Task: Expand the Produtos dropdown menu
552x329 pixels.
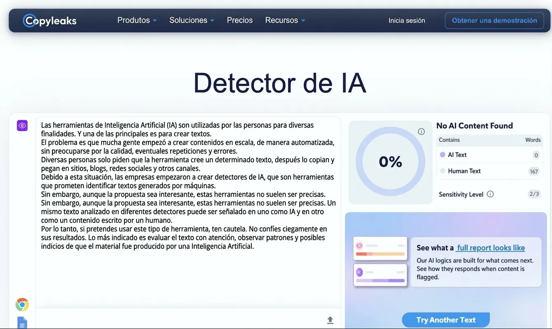Action: [137, 20]
